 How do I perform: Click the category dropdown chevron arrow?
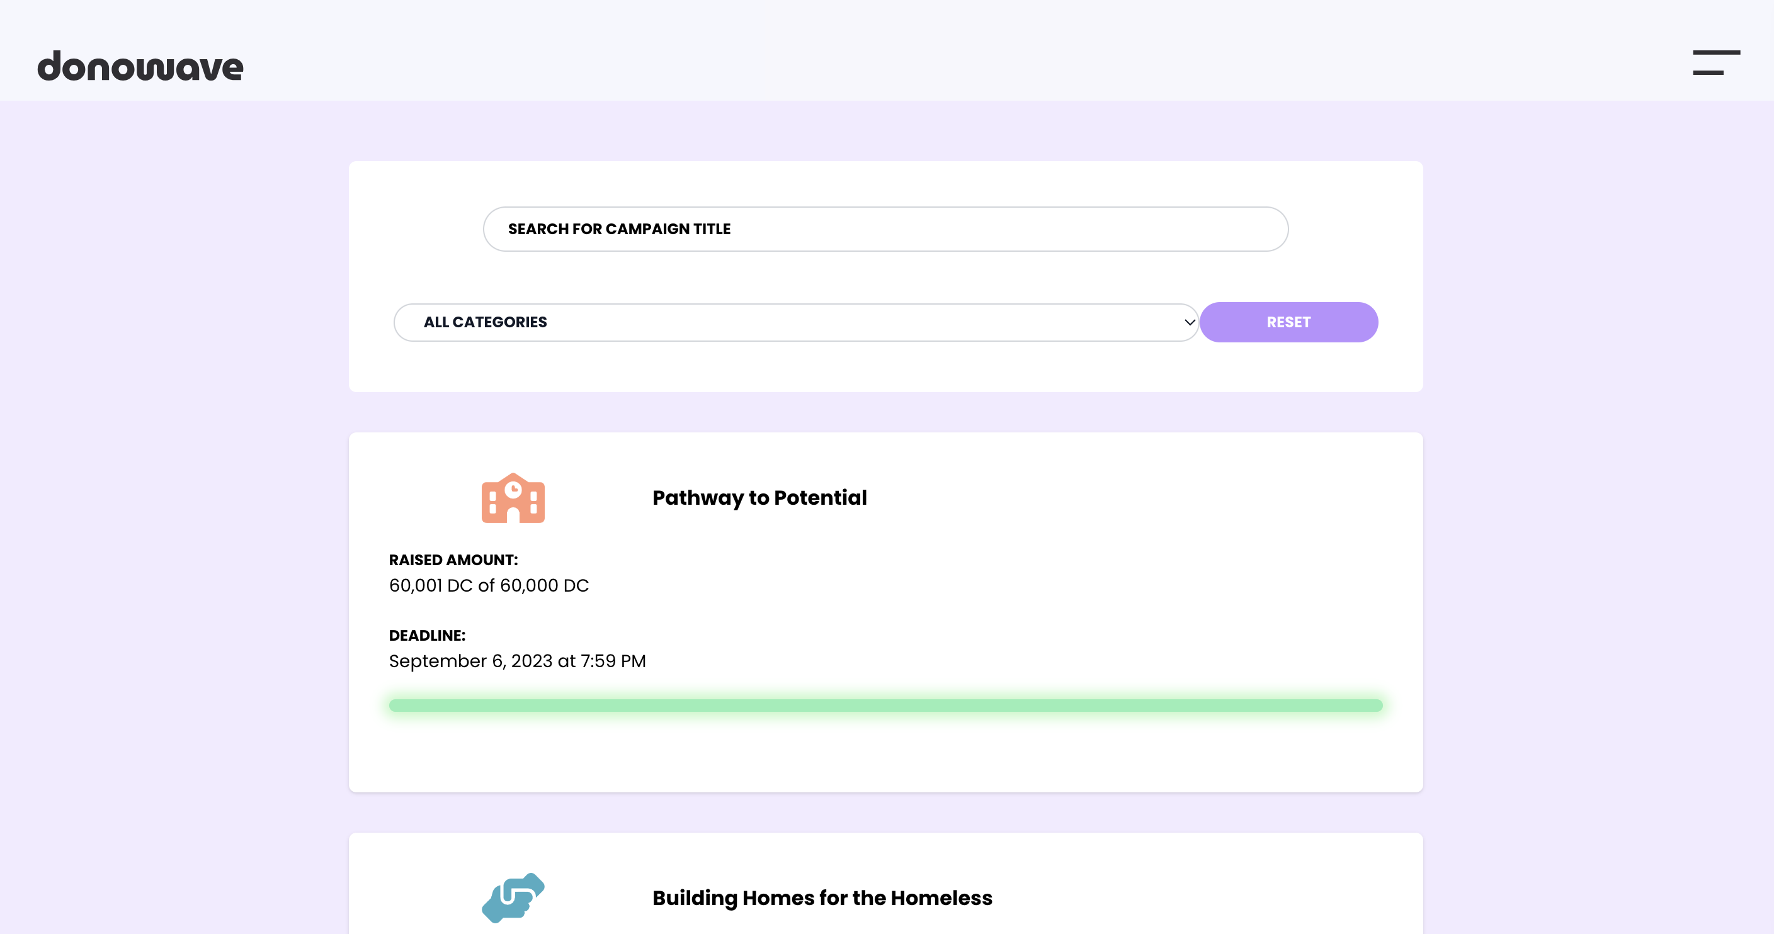1190,322
